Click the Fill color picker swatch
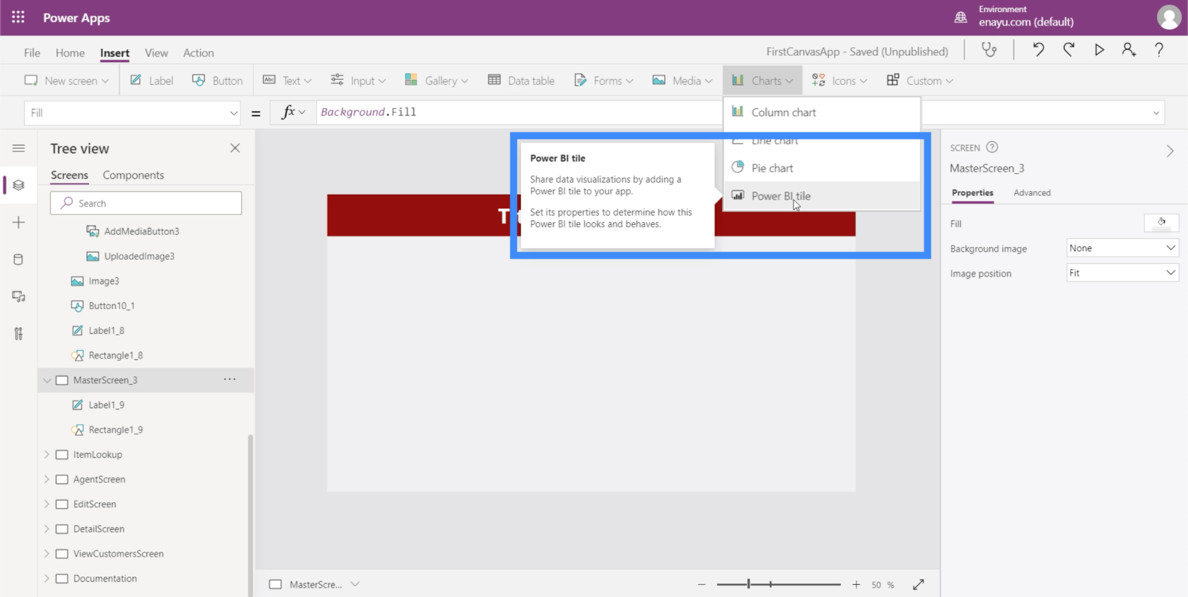Viewport: 1188px width, 597px height. (x=1161, y=223)
